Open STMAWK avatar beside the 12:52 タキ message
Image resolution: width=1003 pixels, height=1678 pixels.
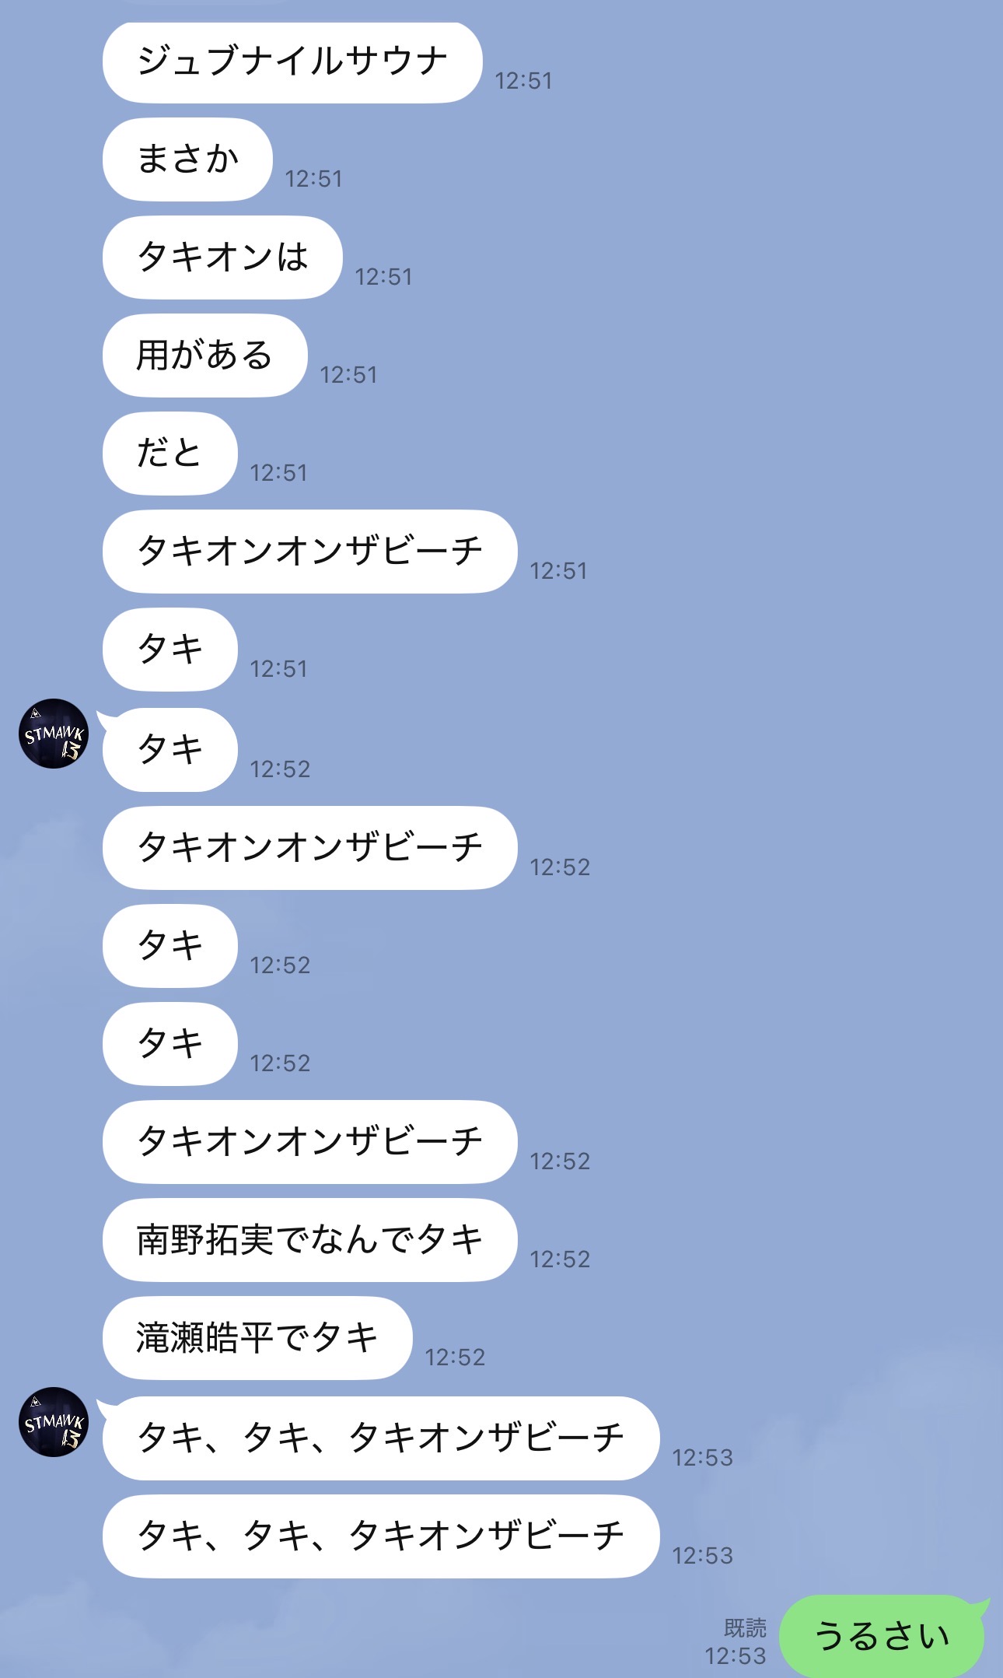(x=54, y=734)
